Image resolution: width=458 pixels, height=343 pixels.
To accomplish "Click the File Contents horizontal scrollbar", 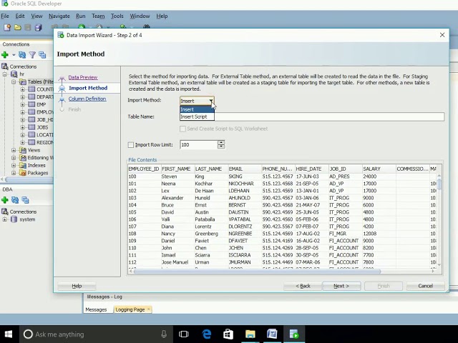I will click(257, 272).
